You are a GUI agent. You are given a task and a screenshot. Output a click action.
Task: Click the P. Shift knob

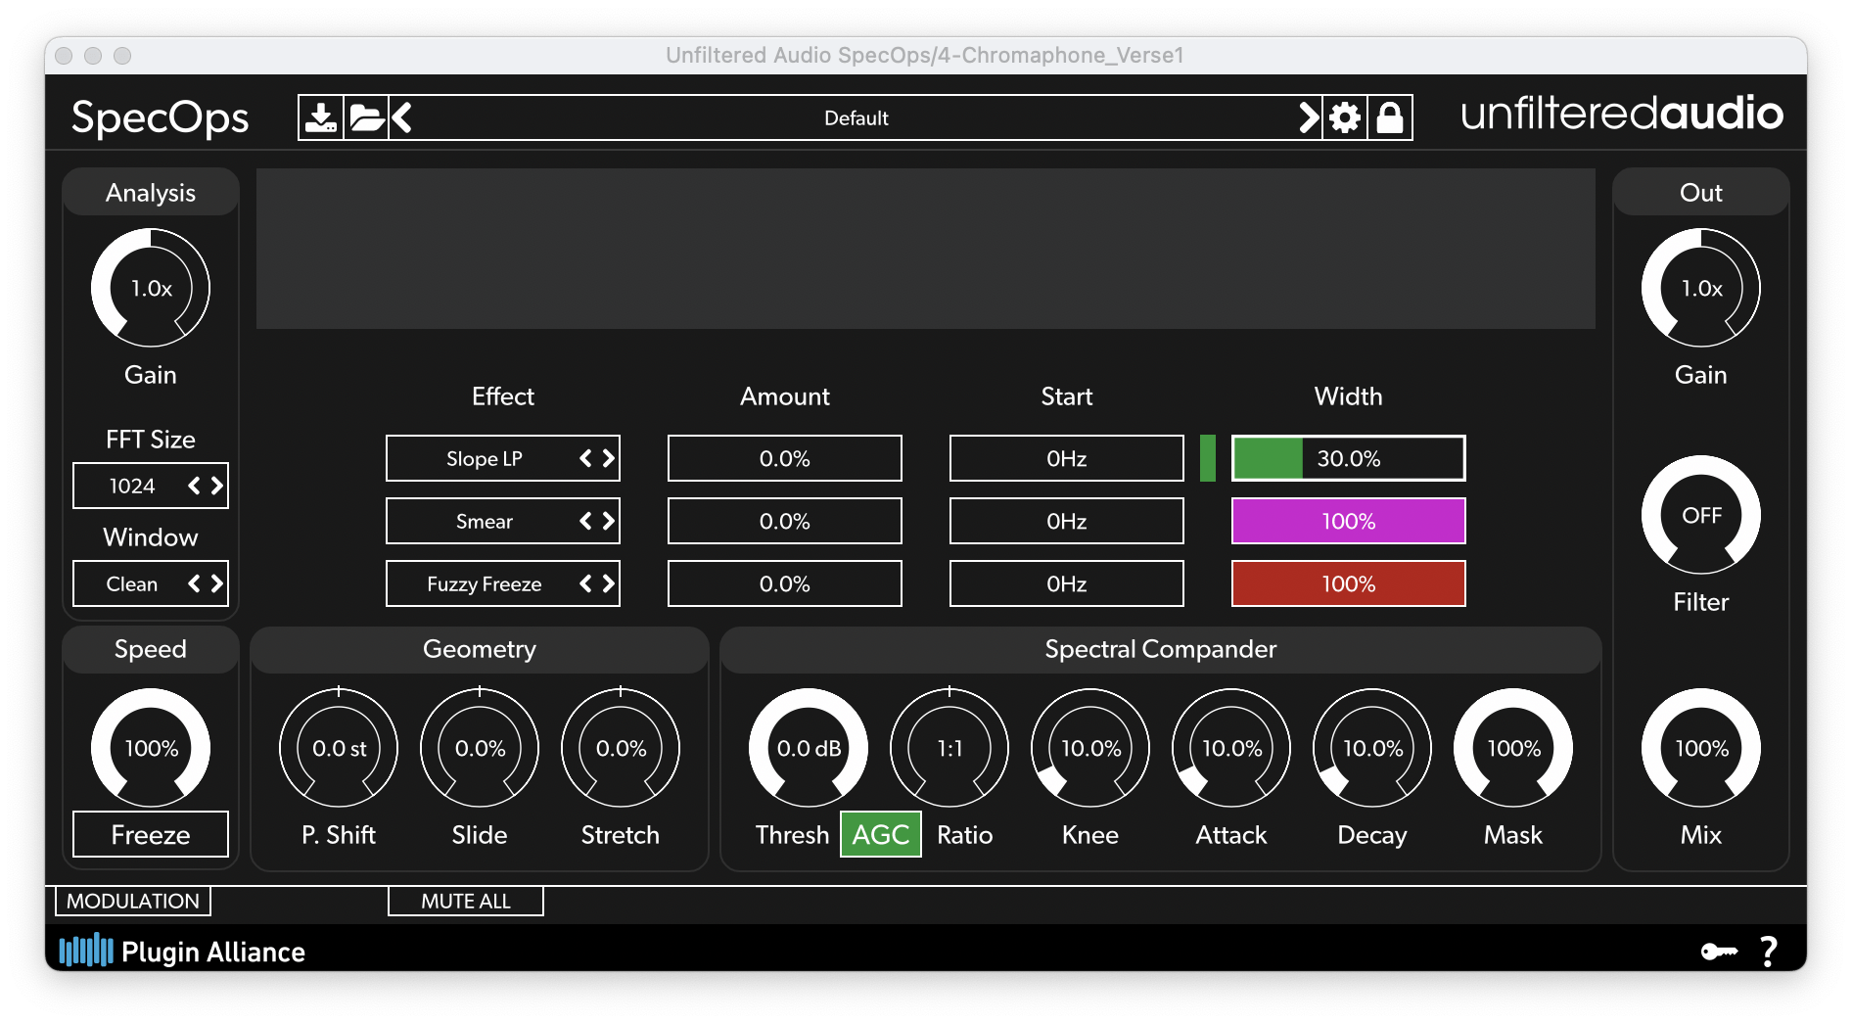(339, 748)
